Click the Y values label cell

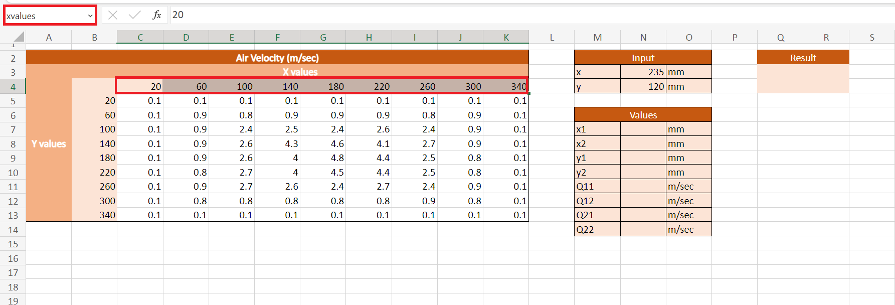49,144
